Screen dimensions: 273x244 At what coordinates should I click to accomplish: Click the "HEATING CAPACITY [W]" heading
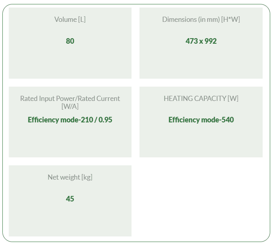201,99
